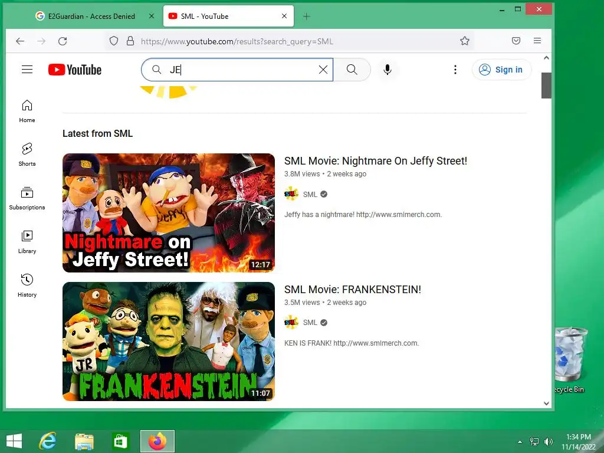Viewport: 604px width, 453px height.
Task: Click the vertical scrollbar thumb
Action: pos(546,85)
